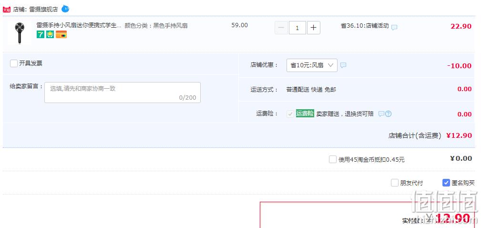Screen dimensions: 482x228
Task: Open the 省10元:风扇 coupon dropdown
Action: tap(312, 65)
